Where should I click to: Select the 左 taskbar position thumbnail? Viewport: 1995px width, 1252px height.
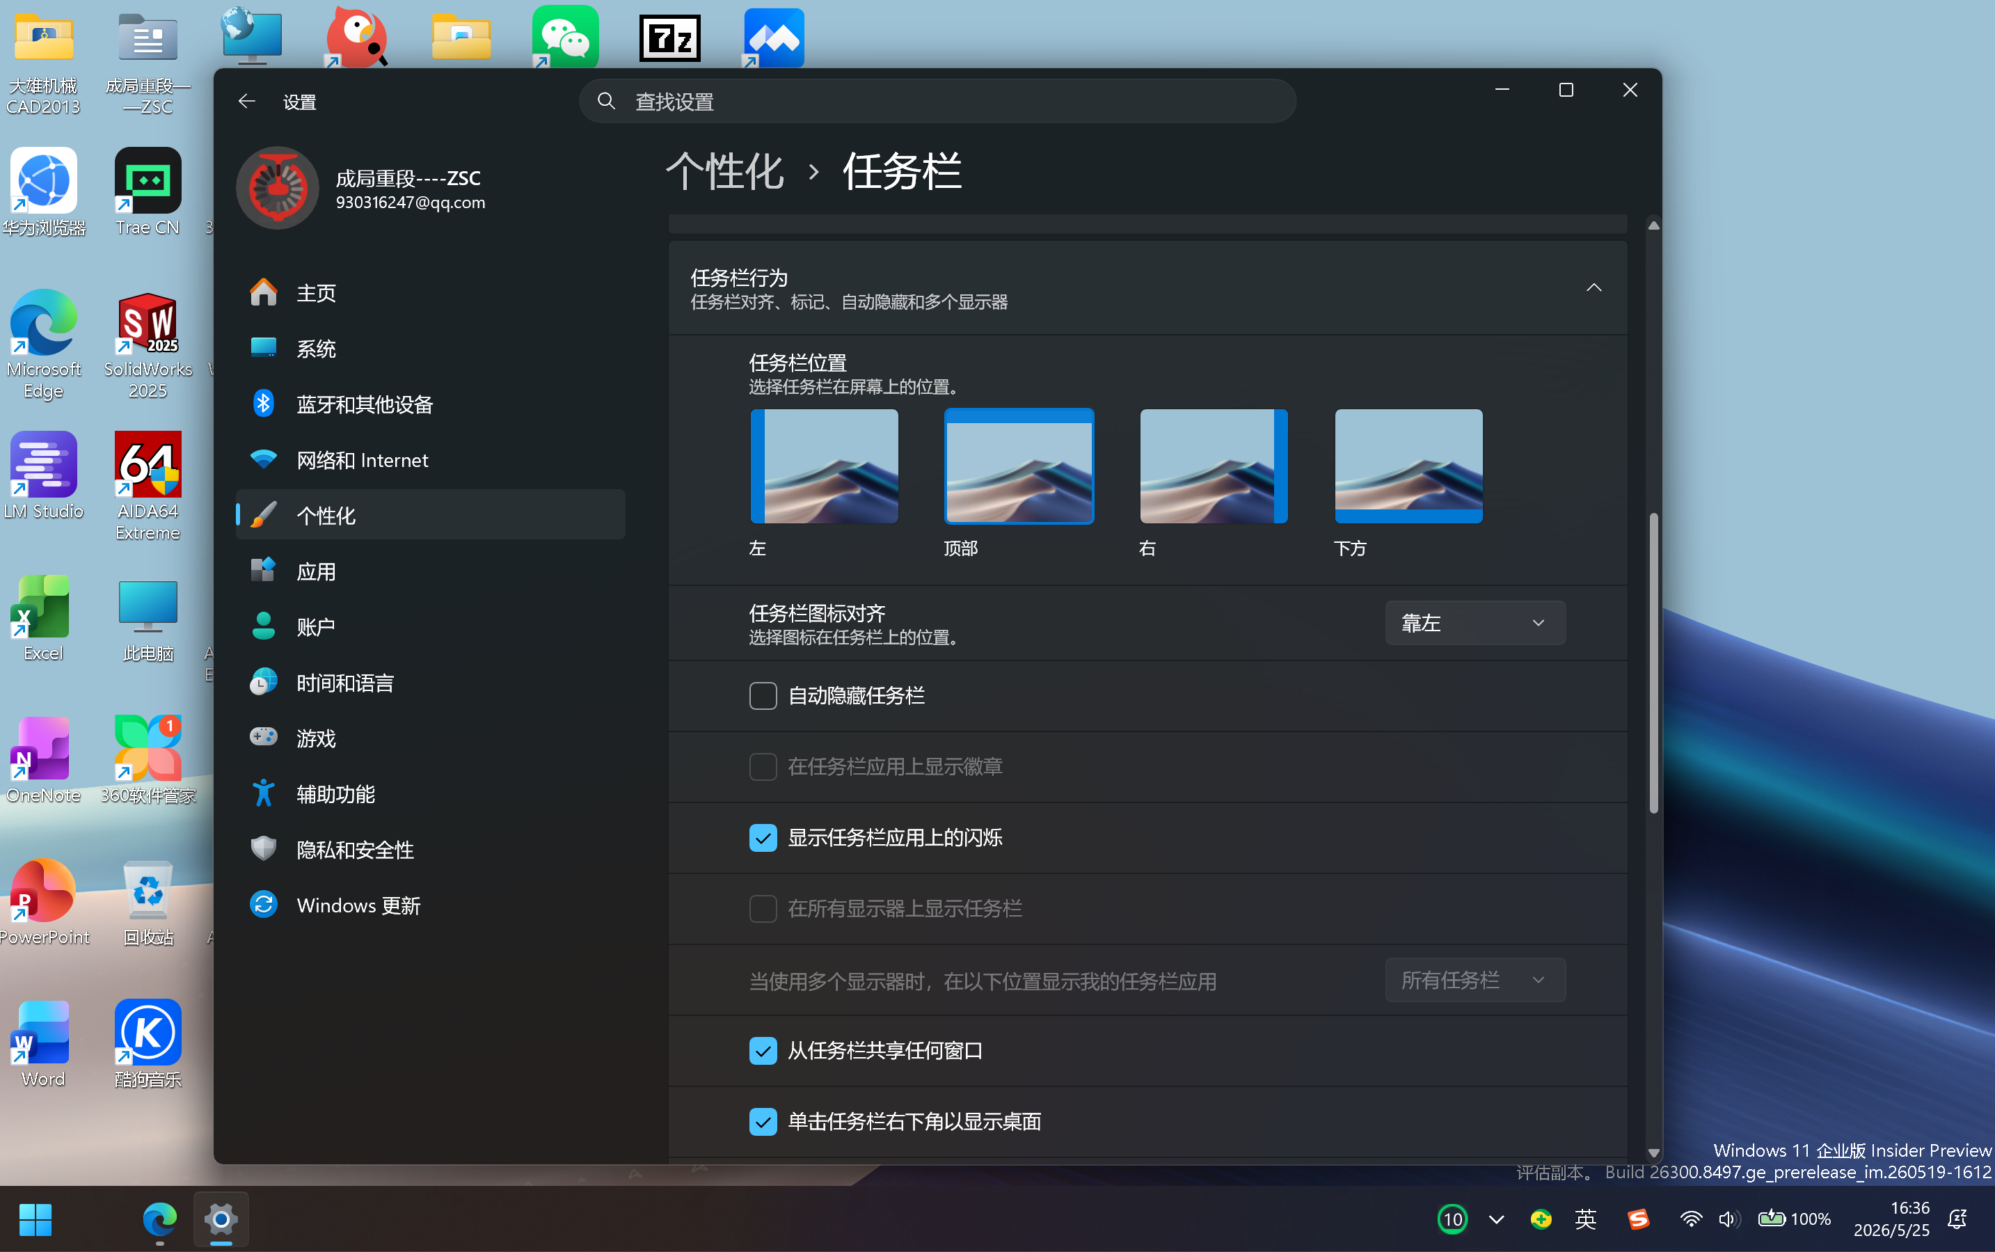coord(824,466)
